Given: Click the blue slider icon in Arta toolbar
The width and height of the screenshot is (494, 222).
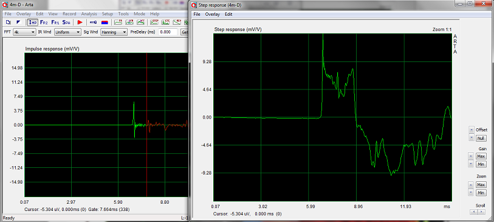Looking at the screenshot, I should pyautogui.click(x=93, y=23).
